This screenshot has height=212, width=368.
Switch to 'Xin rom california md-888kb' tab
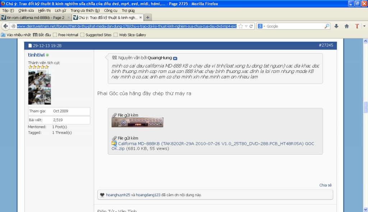pyautogui.click(x=36, y=18)
